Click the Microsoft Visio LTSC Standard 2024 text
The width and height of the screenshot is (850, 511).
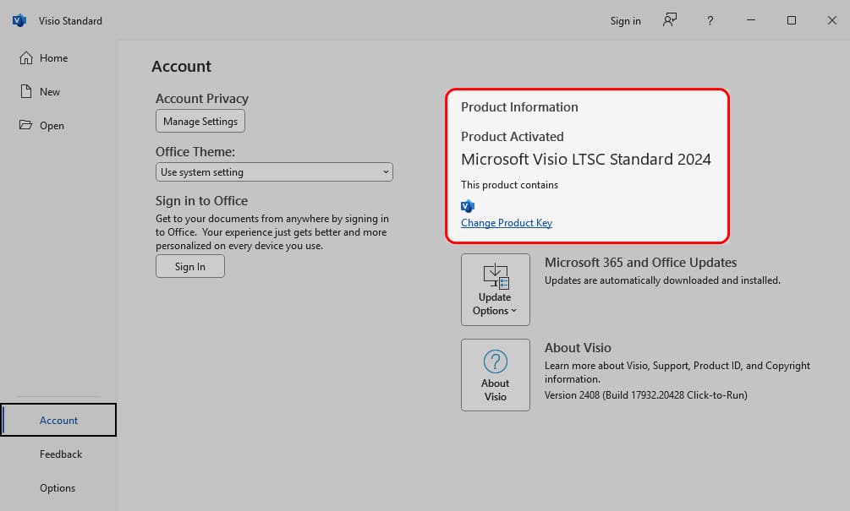click(585, 159)
